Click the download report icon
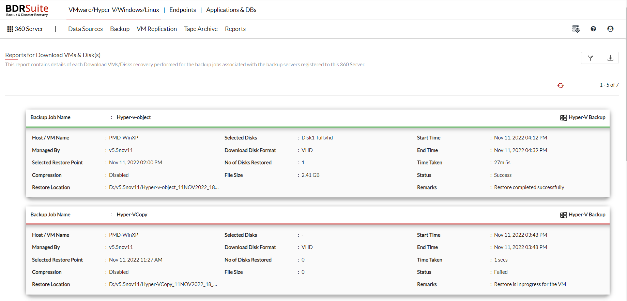This screenshot has width=627, height=301. click(x=610, y=58)
